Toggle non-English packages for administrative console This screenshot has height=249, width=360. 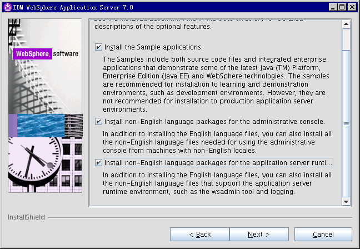(99, 121)
